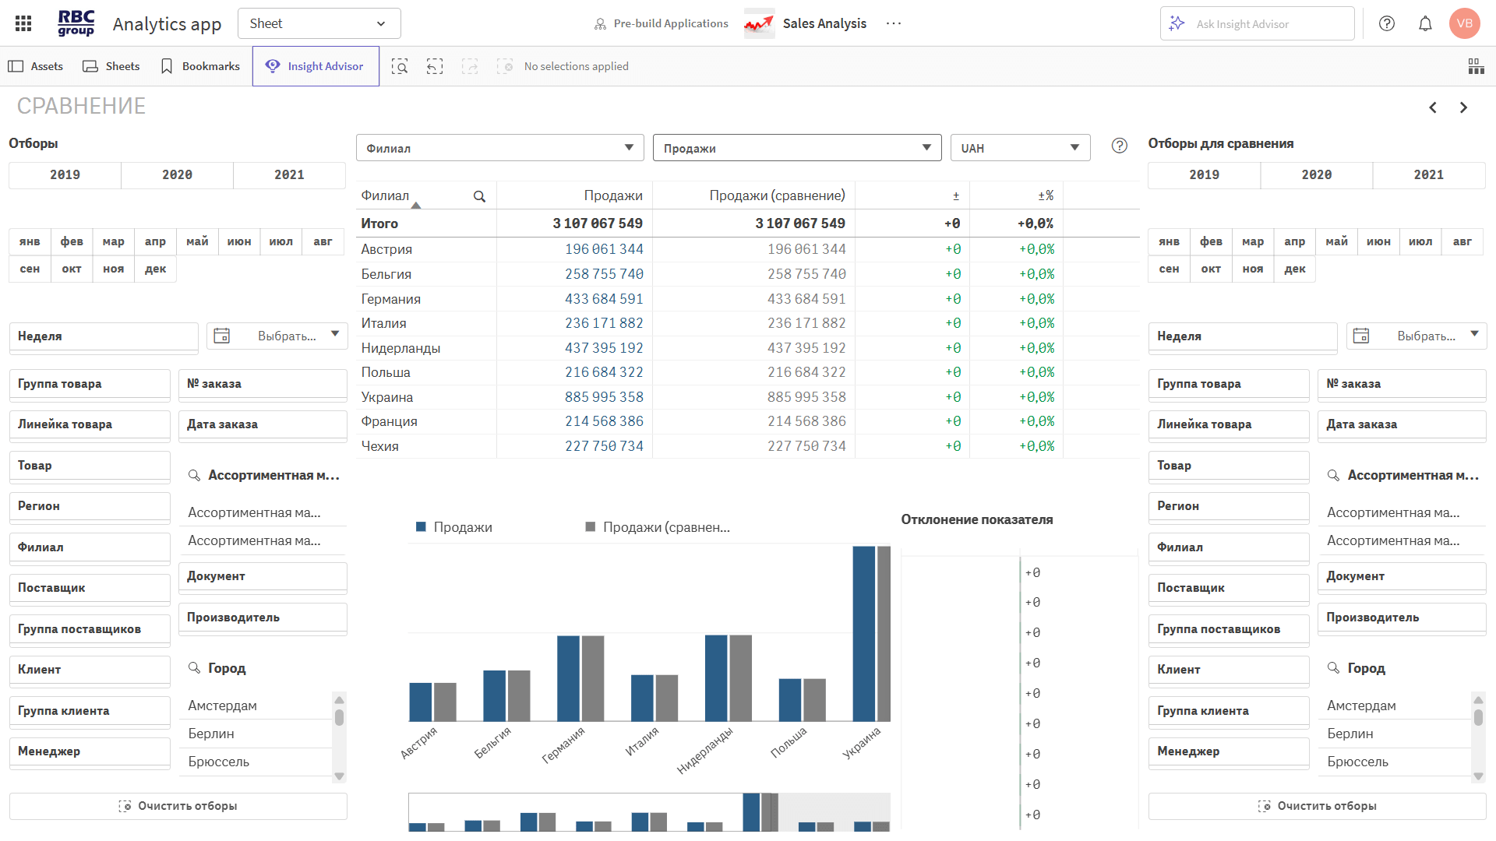
Task: Click the notifications bell icon
Action: (1425, 23)
